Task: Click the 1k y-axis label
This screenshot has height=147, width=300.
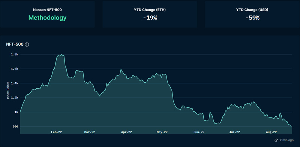Action: tap(16, 112)
